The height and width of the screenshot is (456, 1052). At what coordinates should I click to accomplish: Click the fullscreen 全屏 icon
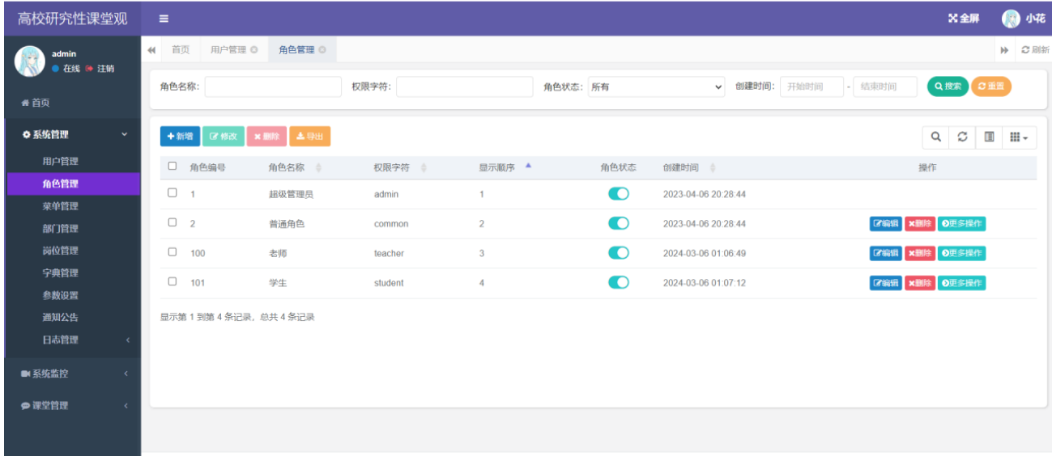click(964, 19)
